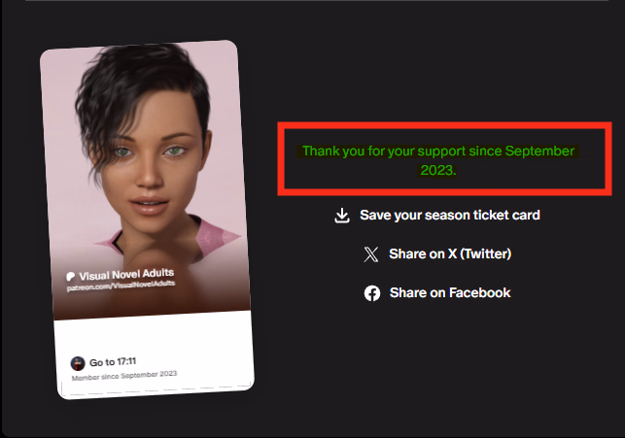Click the Member since September 2023 text
625x438 pixels.
[124, 376]
